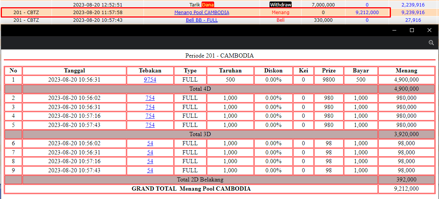439x199 pixels.
Task: Click the Withdraw label in top row
Action: click(281, 5)
